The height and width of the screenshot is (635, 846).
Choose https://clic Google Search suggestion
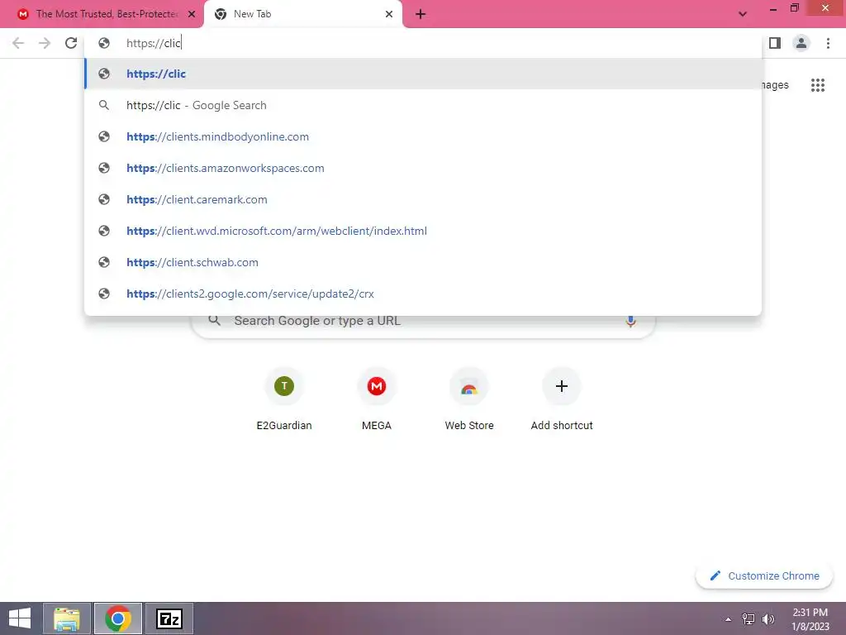423,105
